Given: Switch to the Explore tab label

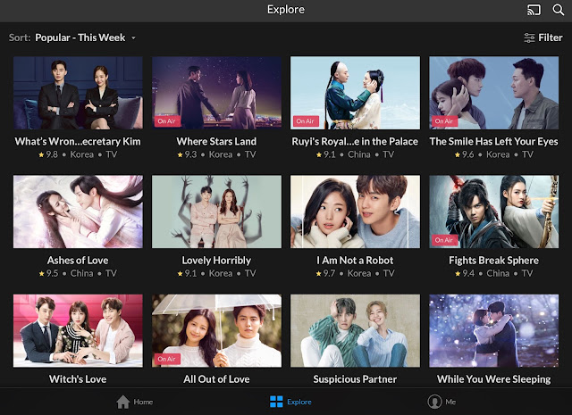Looking at the screenshot, I should tap(299, 402).
